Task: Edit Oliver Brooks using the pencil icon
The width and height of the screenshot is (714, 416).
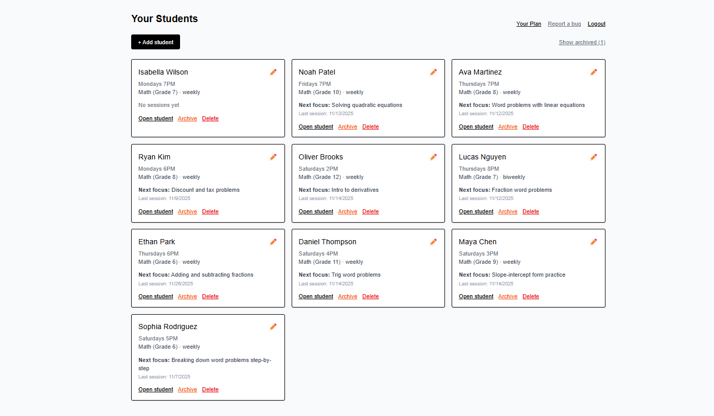Action: click(x=433, y=157)
